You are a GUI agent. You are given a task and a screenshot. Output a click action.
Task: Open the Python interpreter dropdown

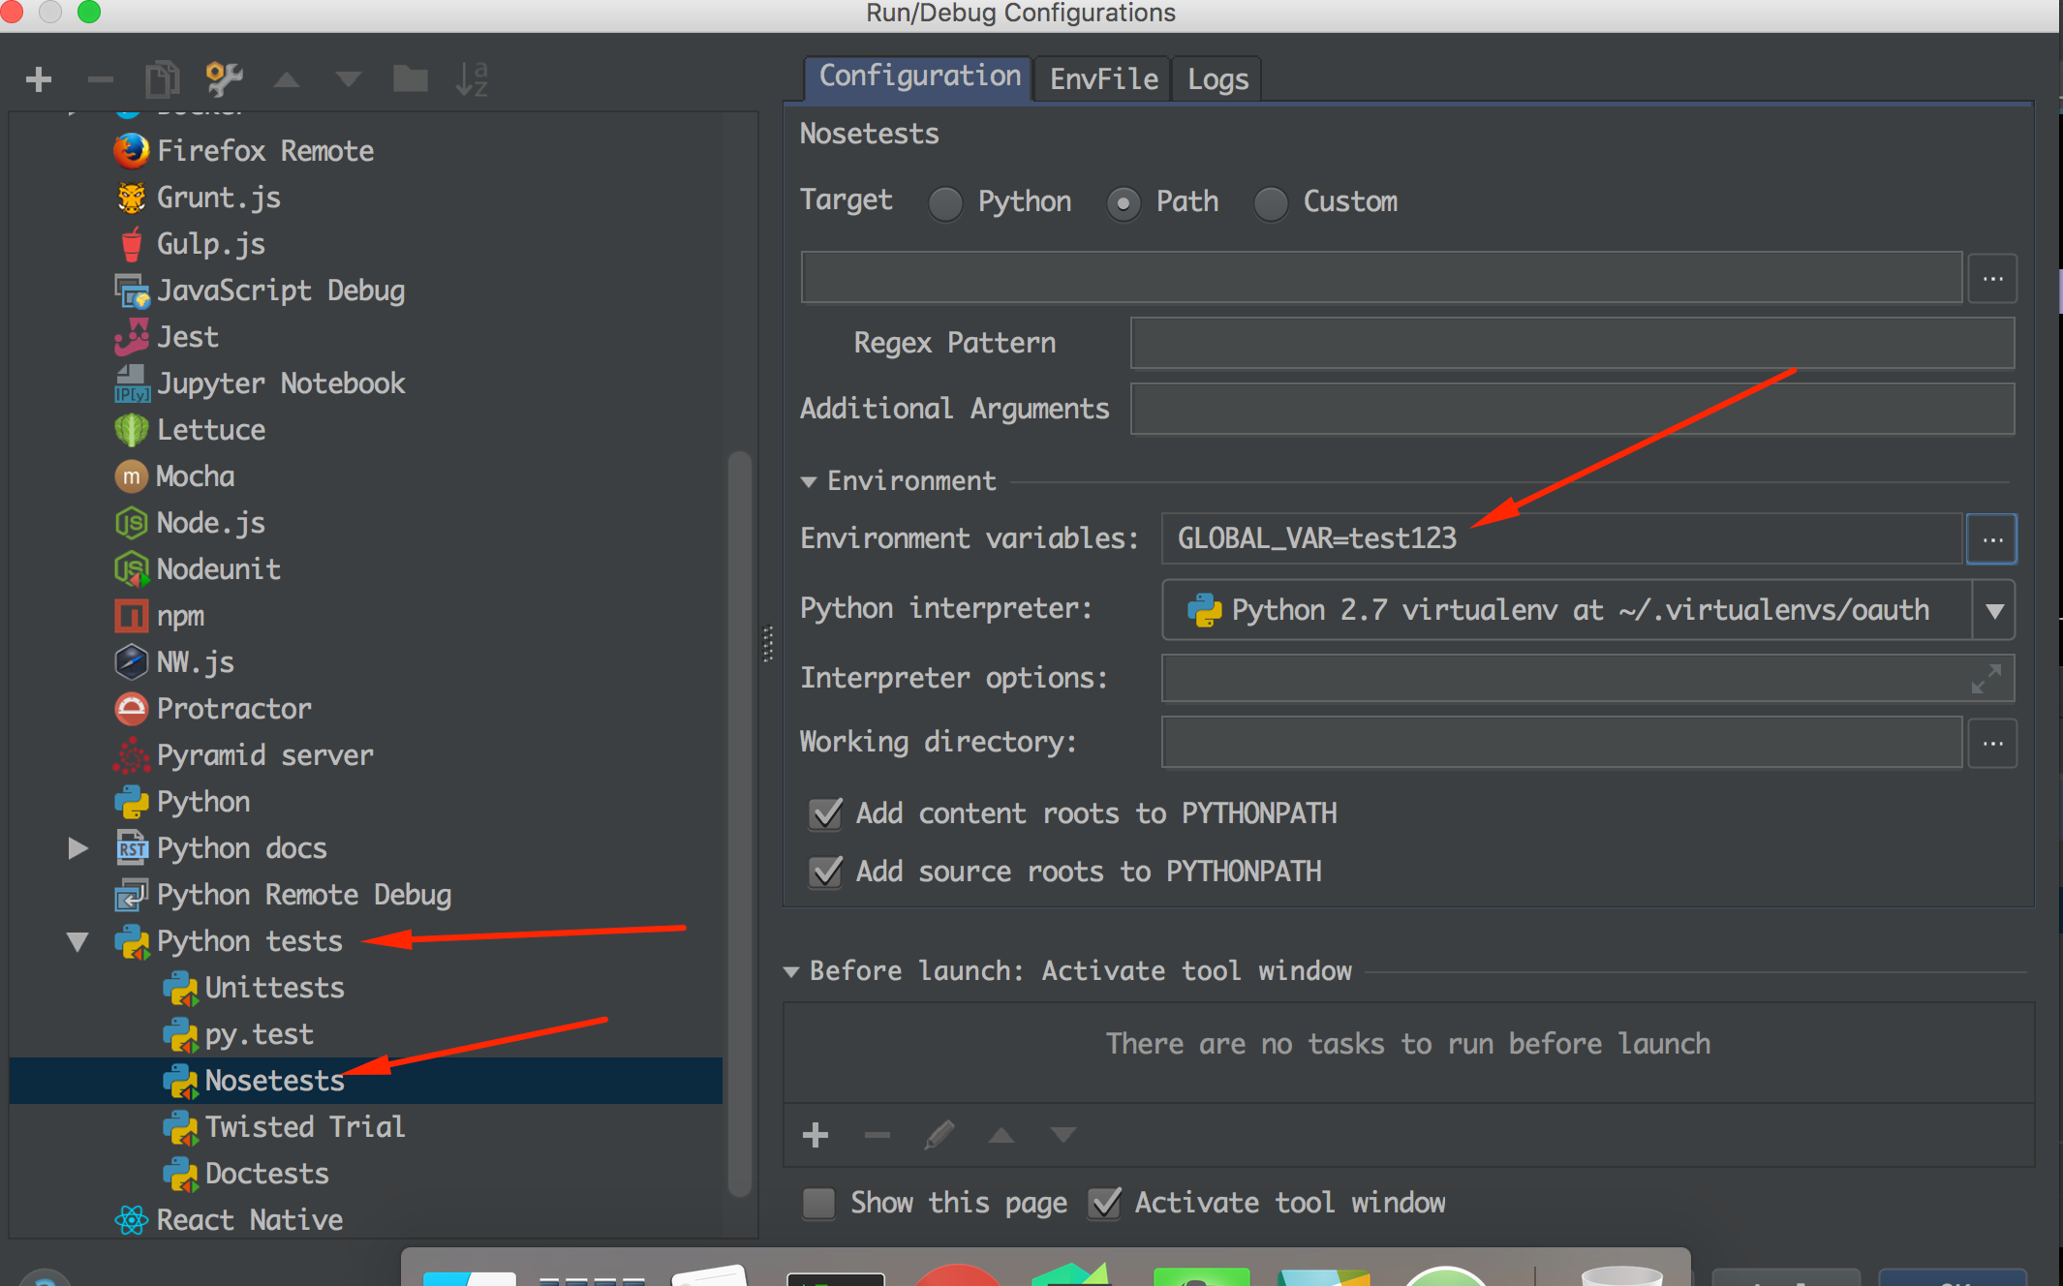pyautogui.click(x=1994, y=610)
